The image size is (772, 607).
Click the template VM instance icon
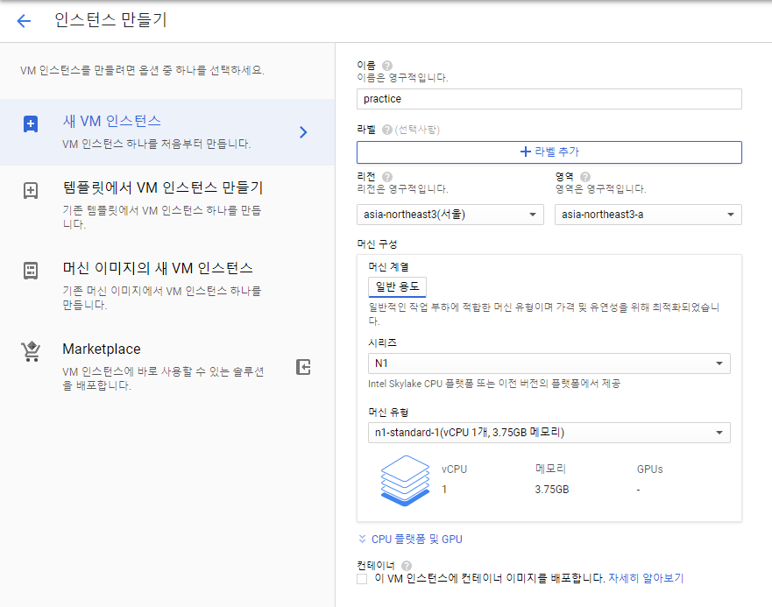tap(31, 191)
